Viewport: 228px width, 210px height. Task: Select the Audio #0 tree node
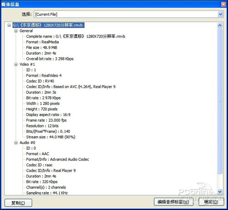pos(27,142)
